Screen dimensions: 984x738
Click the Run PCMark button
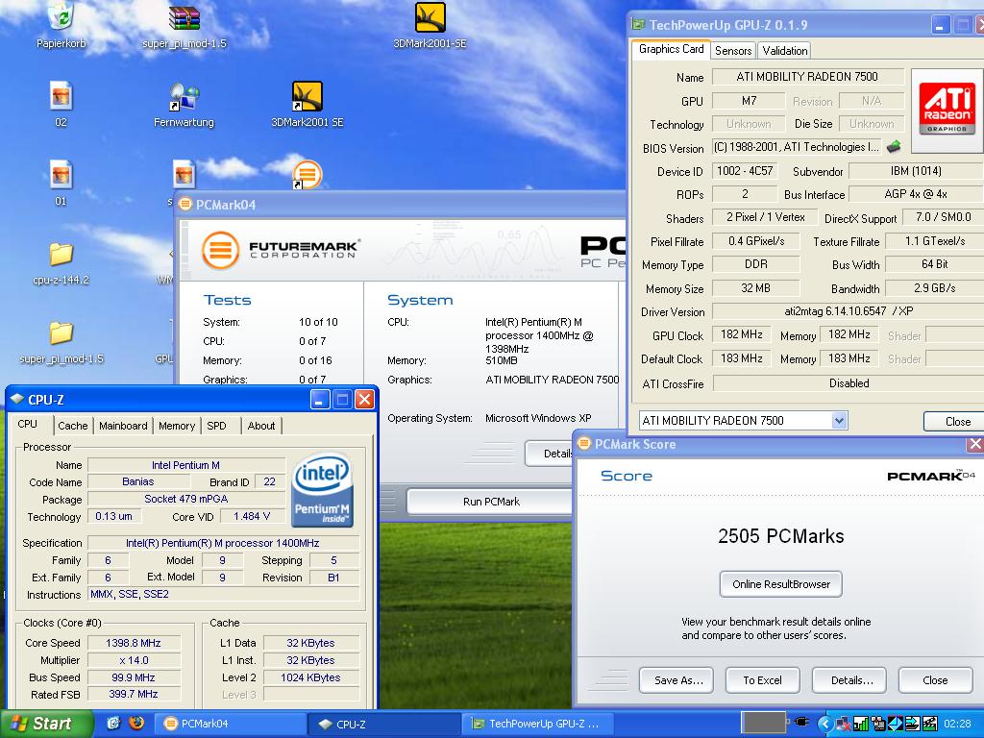click(491, 502)
